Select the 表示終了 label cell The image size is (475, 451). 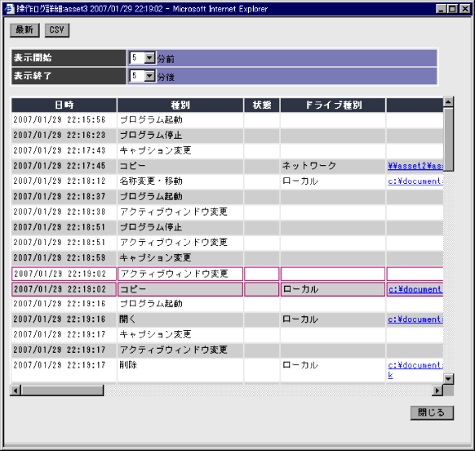tap(69, 76)
